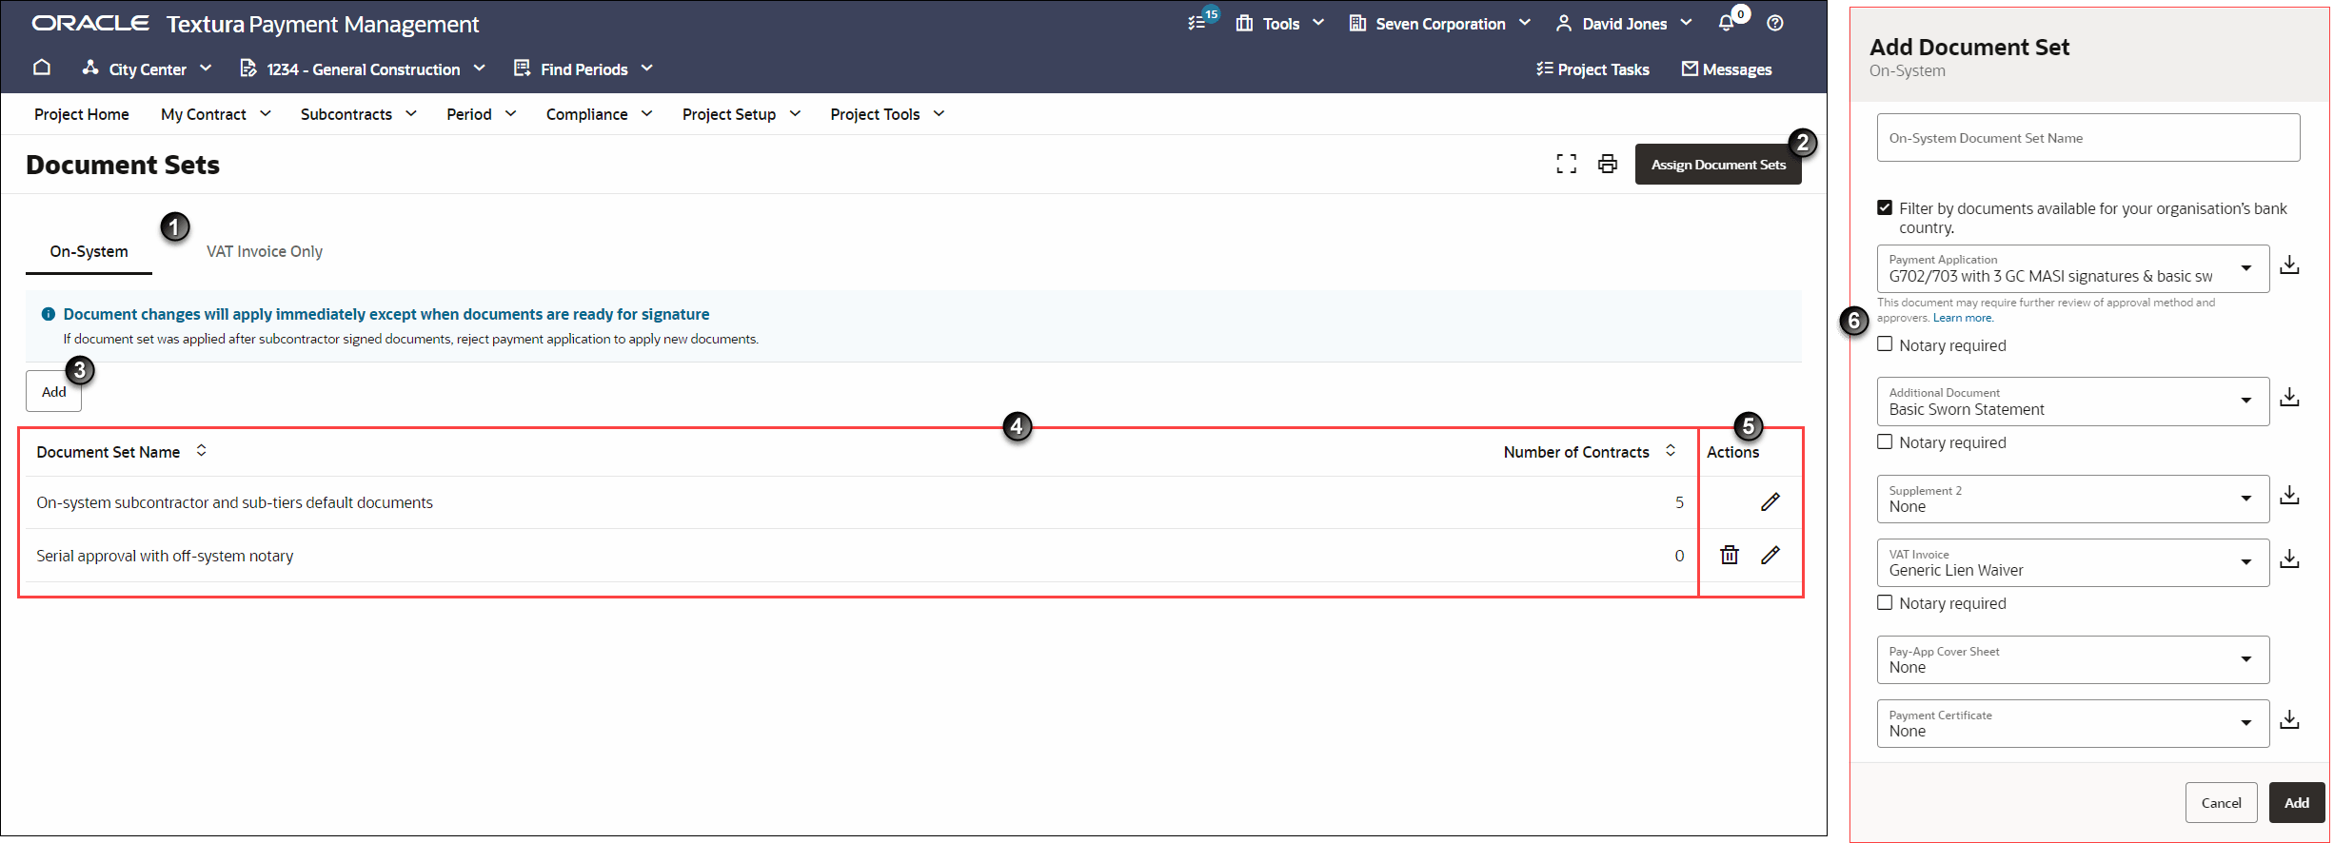Download the VAT Invoice Generic Lien Waiver
Screen dimensions: 2334x843
click(2289, 559)
